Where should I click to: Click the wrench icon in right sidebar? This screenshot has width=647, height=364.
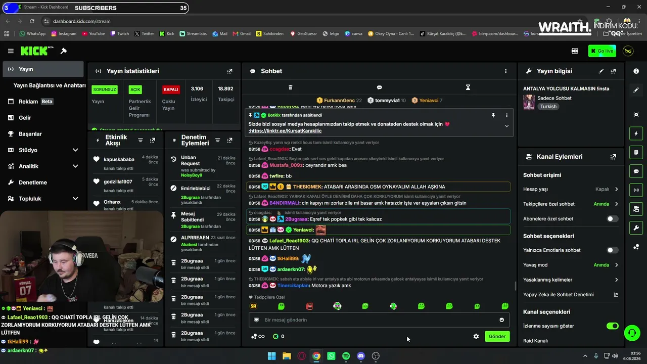[x=636, y=228]
